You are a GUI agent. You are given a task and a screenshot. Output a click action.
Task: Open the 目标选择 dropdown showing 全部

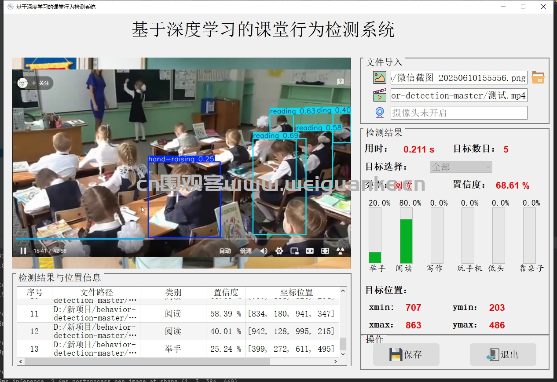tap(461, 167)
